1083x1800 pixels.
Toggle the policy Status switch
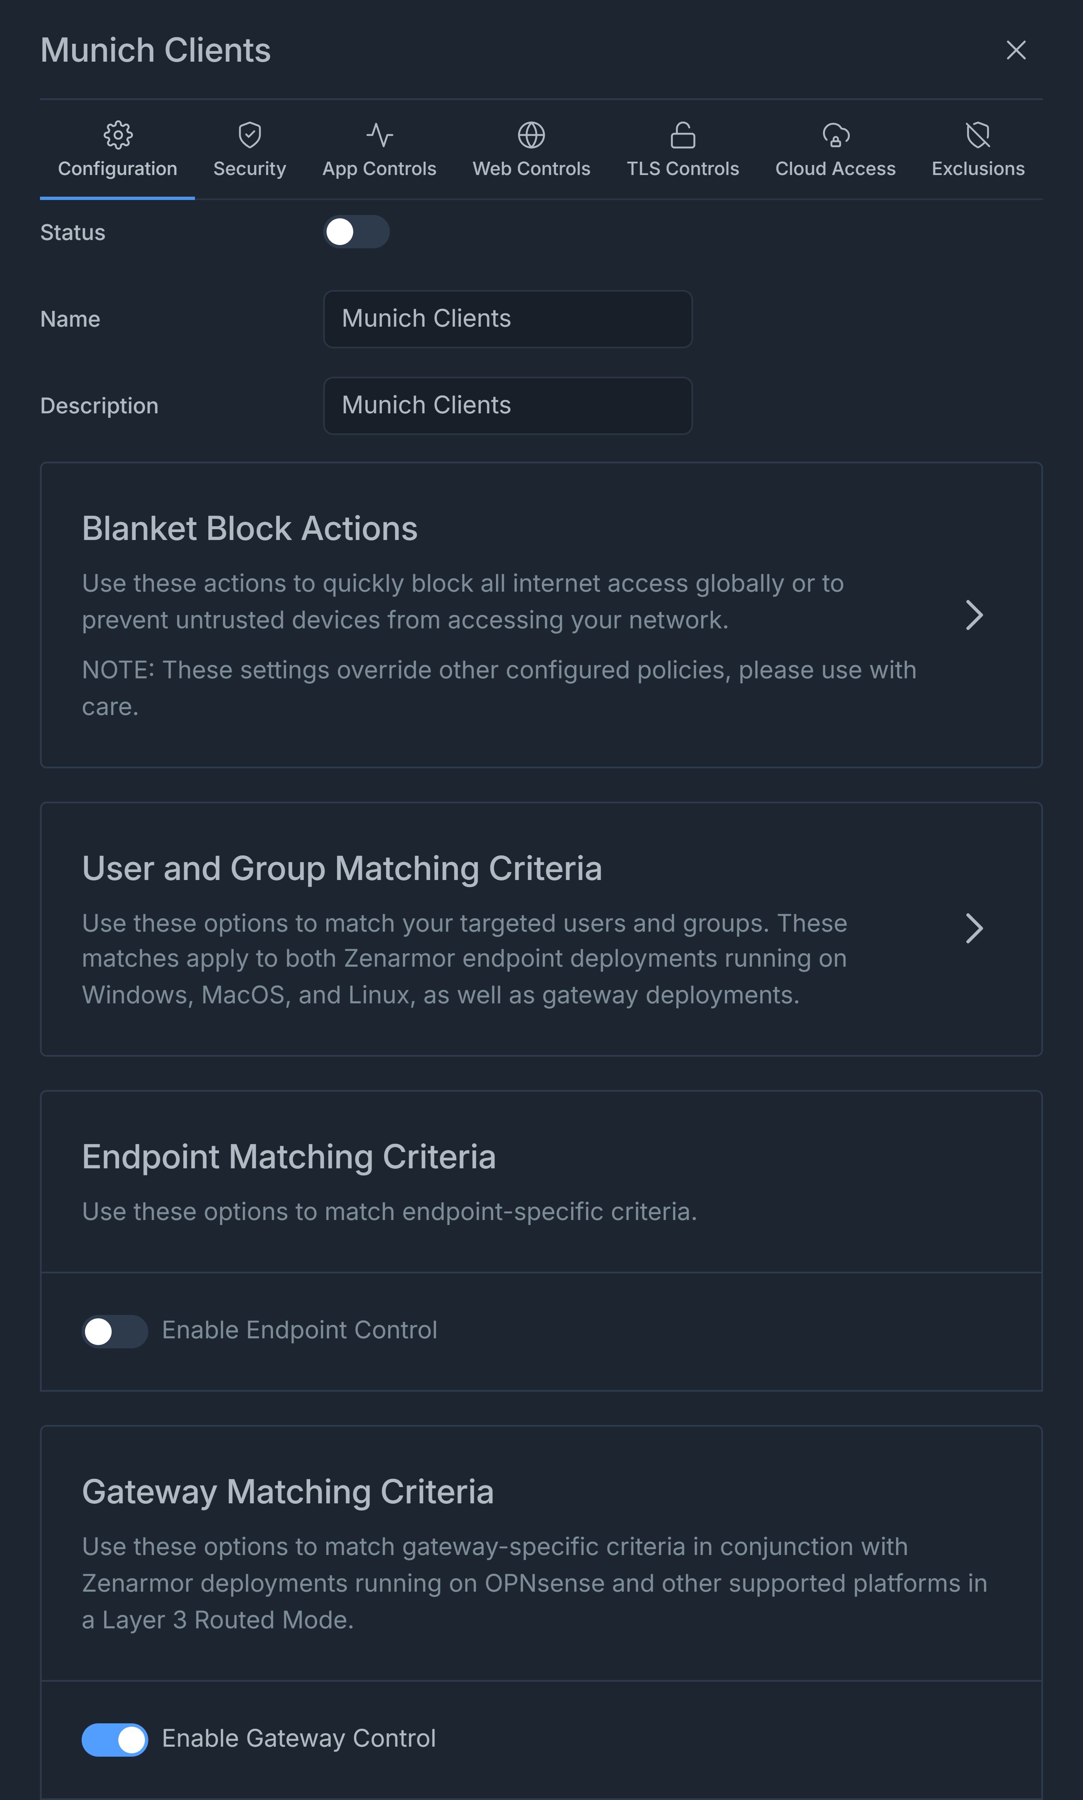point(356,232)
